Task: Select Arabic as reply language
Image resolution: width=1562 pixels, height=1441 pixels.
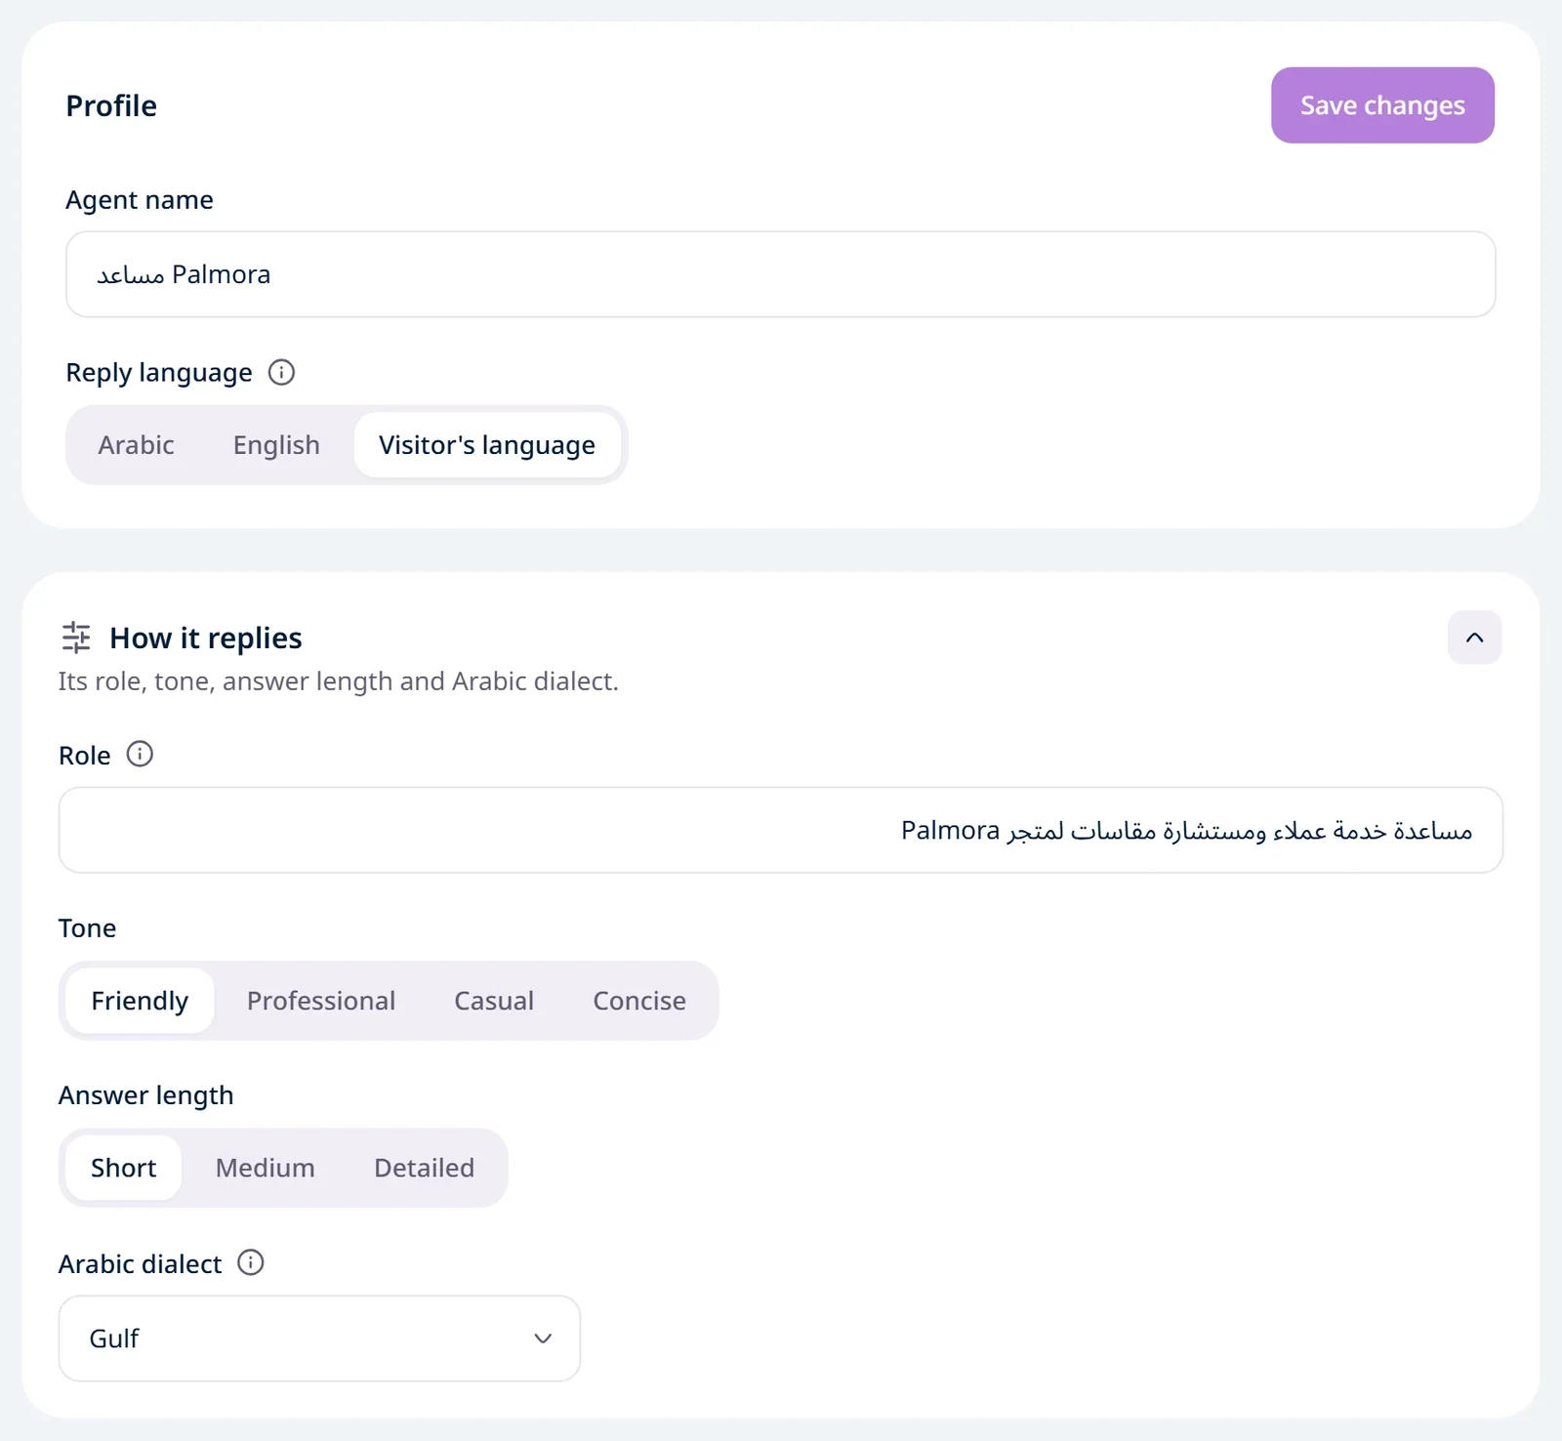Action: pos(137,445)
